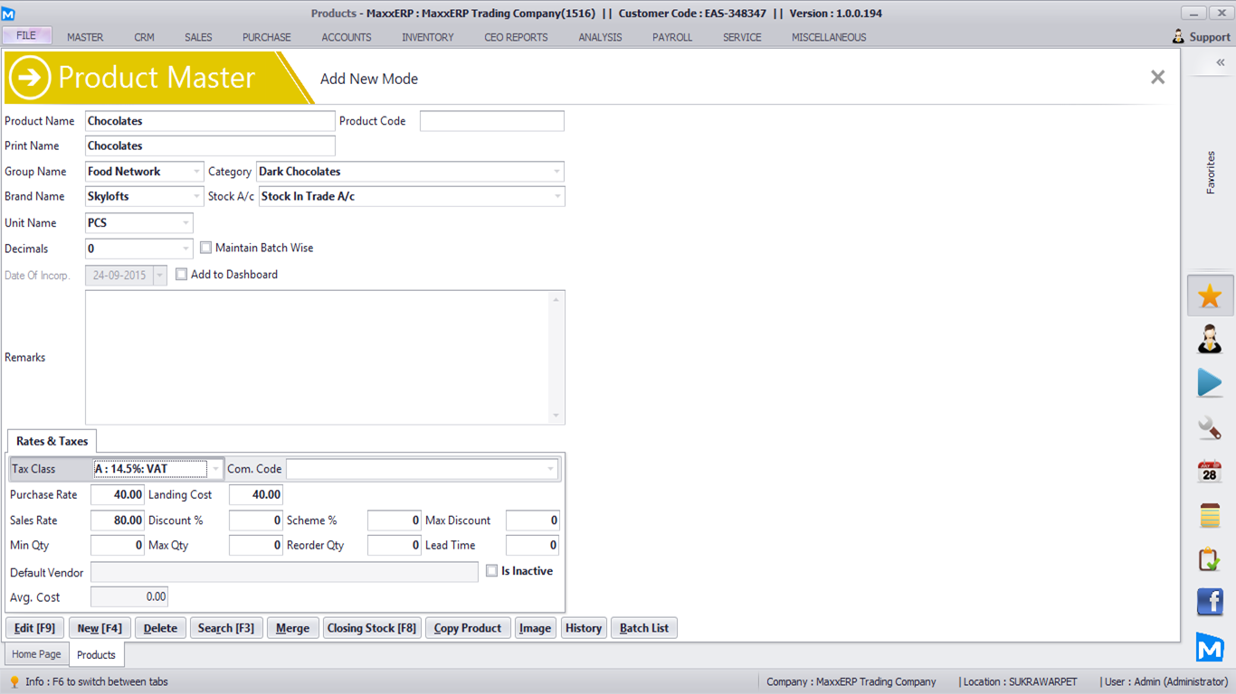Check the Add to Dashboard option
Viewport: 1236px width, 694px height.
point(182,275)
